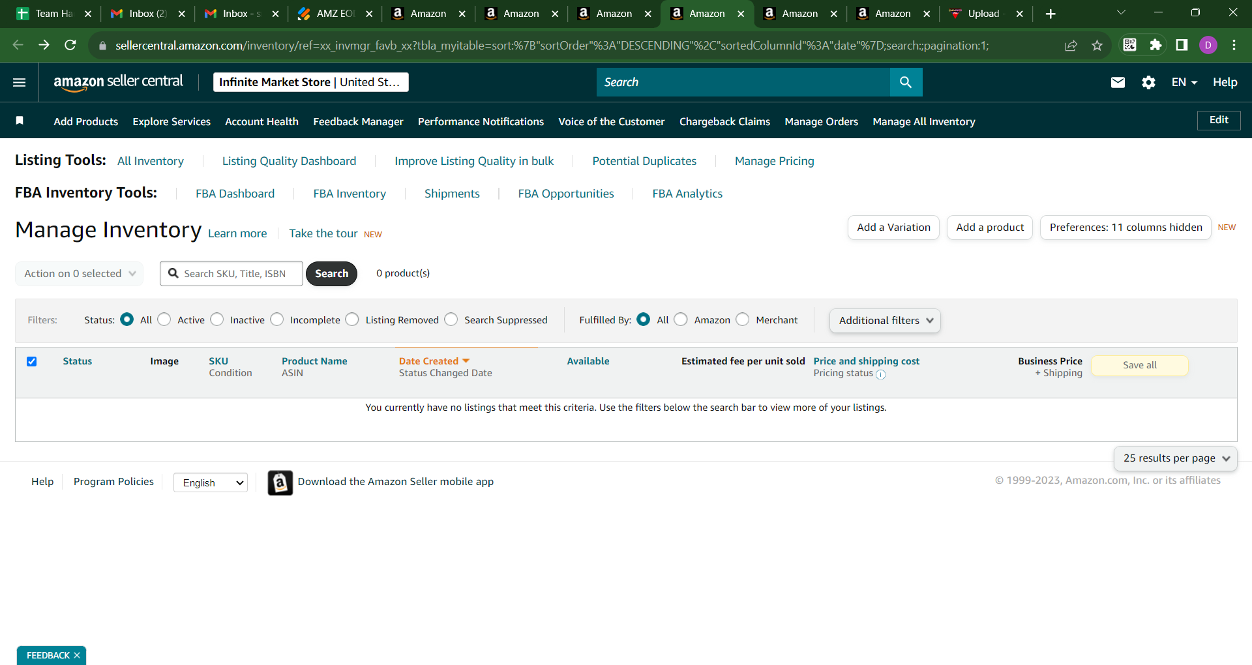Open the tab search chevron in title bar
1252x665 pixels.
(1122, 12)
